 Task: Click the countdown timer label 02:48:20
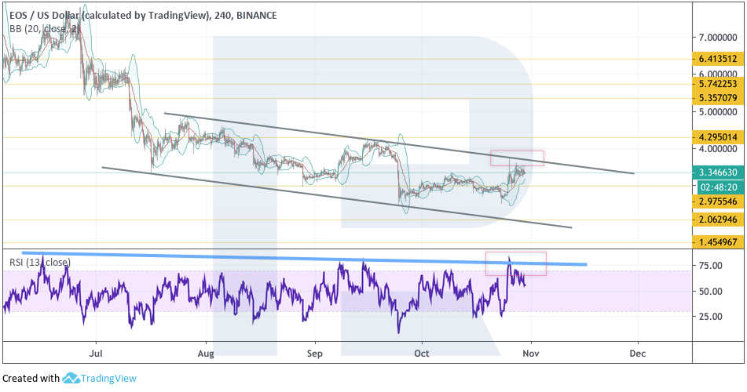716,187
